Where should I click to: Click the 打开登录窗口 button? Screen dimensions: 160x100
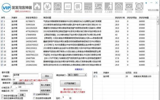pos(70,83)
